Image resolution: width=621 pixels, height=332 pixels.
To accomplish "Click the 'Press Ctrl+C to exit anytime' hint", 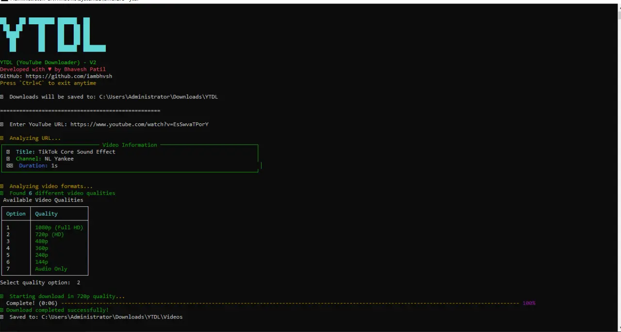I will (48, 83).
